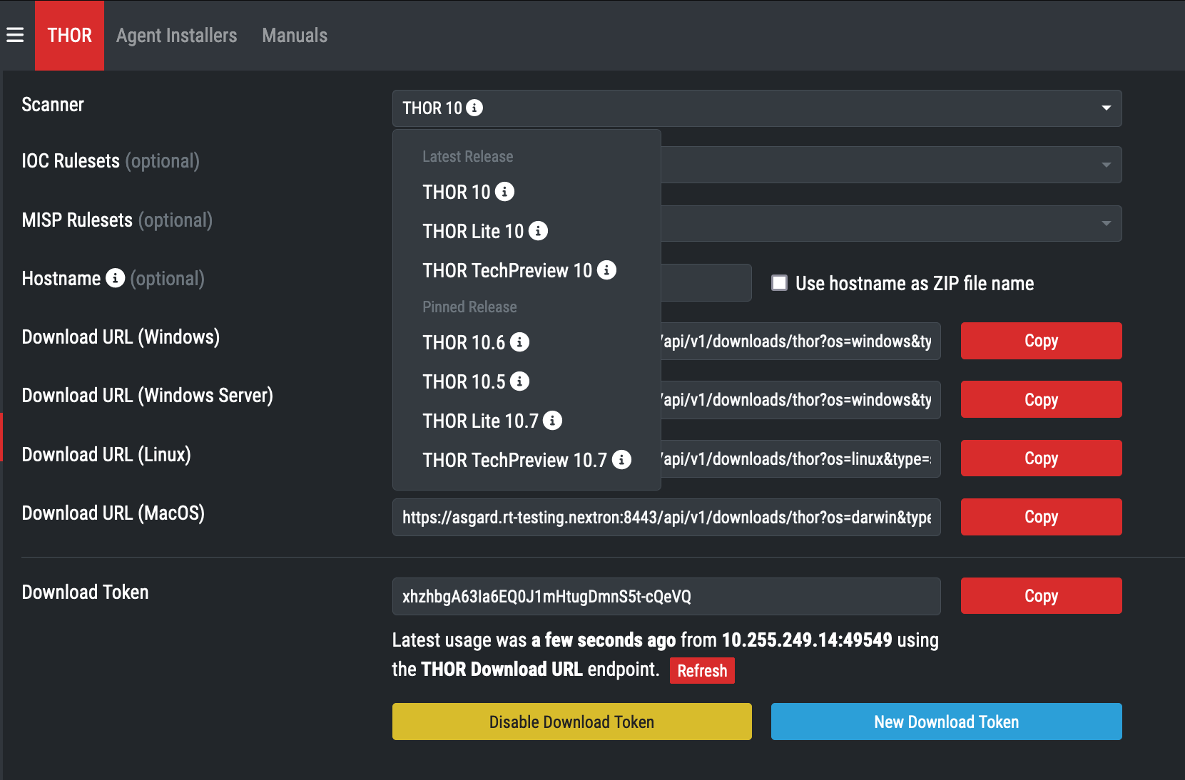Viewport: 1185px width, 780px height.
Task: Click the Download Token text field
Action: coord(666,596)
